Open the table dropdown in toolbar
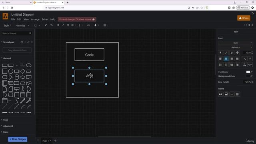Screen dimensions: 256x144 [106, 25]
